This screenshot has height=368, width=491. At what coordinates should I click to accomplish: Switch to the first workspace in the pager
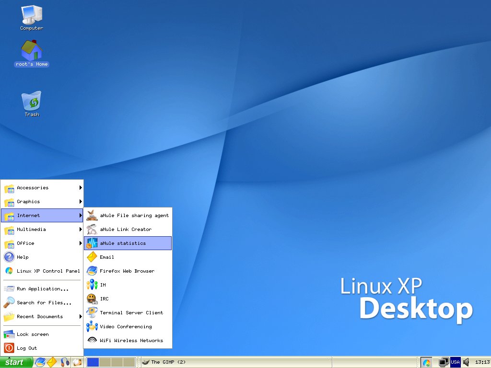[x=93, y=362]
